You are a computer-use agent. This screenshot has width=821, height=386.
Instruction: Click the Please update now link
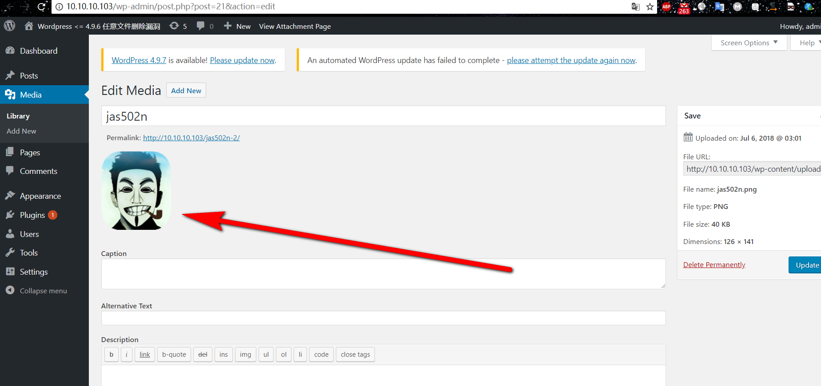243,60
